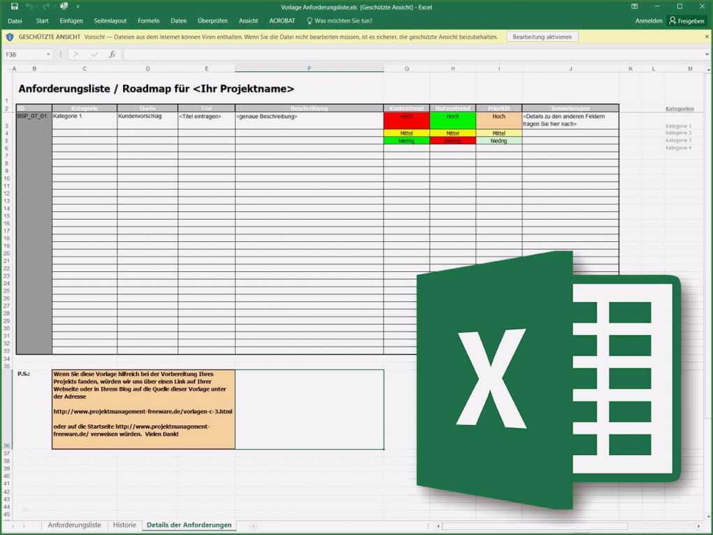Click the Anmelden sign-in option
The height and width of the screenshot is (535, 713).
[x=648, y=20]
